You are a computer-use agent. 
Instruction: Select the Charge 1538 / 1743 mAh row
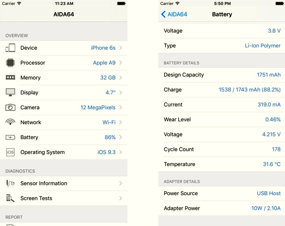(222, 90)
